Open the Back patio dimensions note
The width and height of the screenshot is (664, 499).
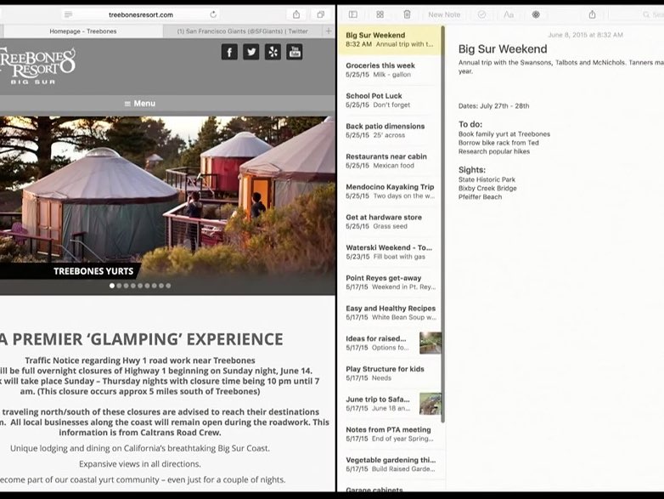click(x=390, y=131)
